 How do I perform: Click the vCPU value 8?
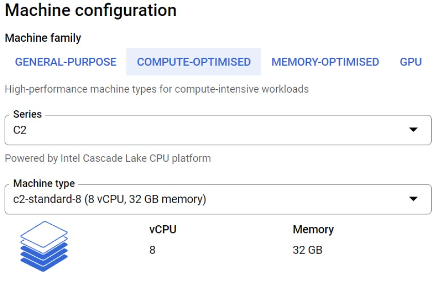tap(153, 251)
